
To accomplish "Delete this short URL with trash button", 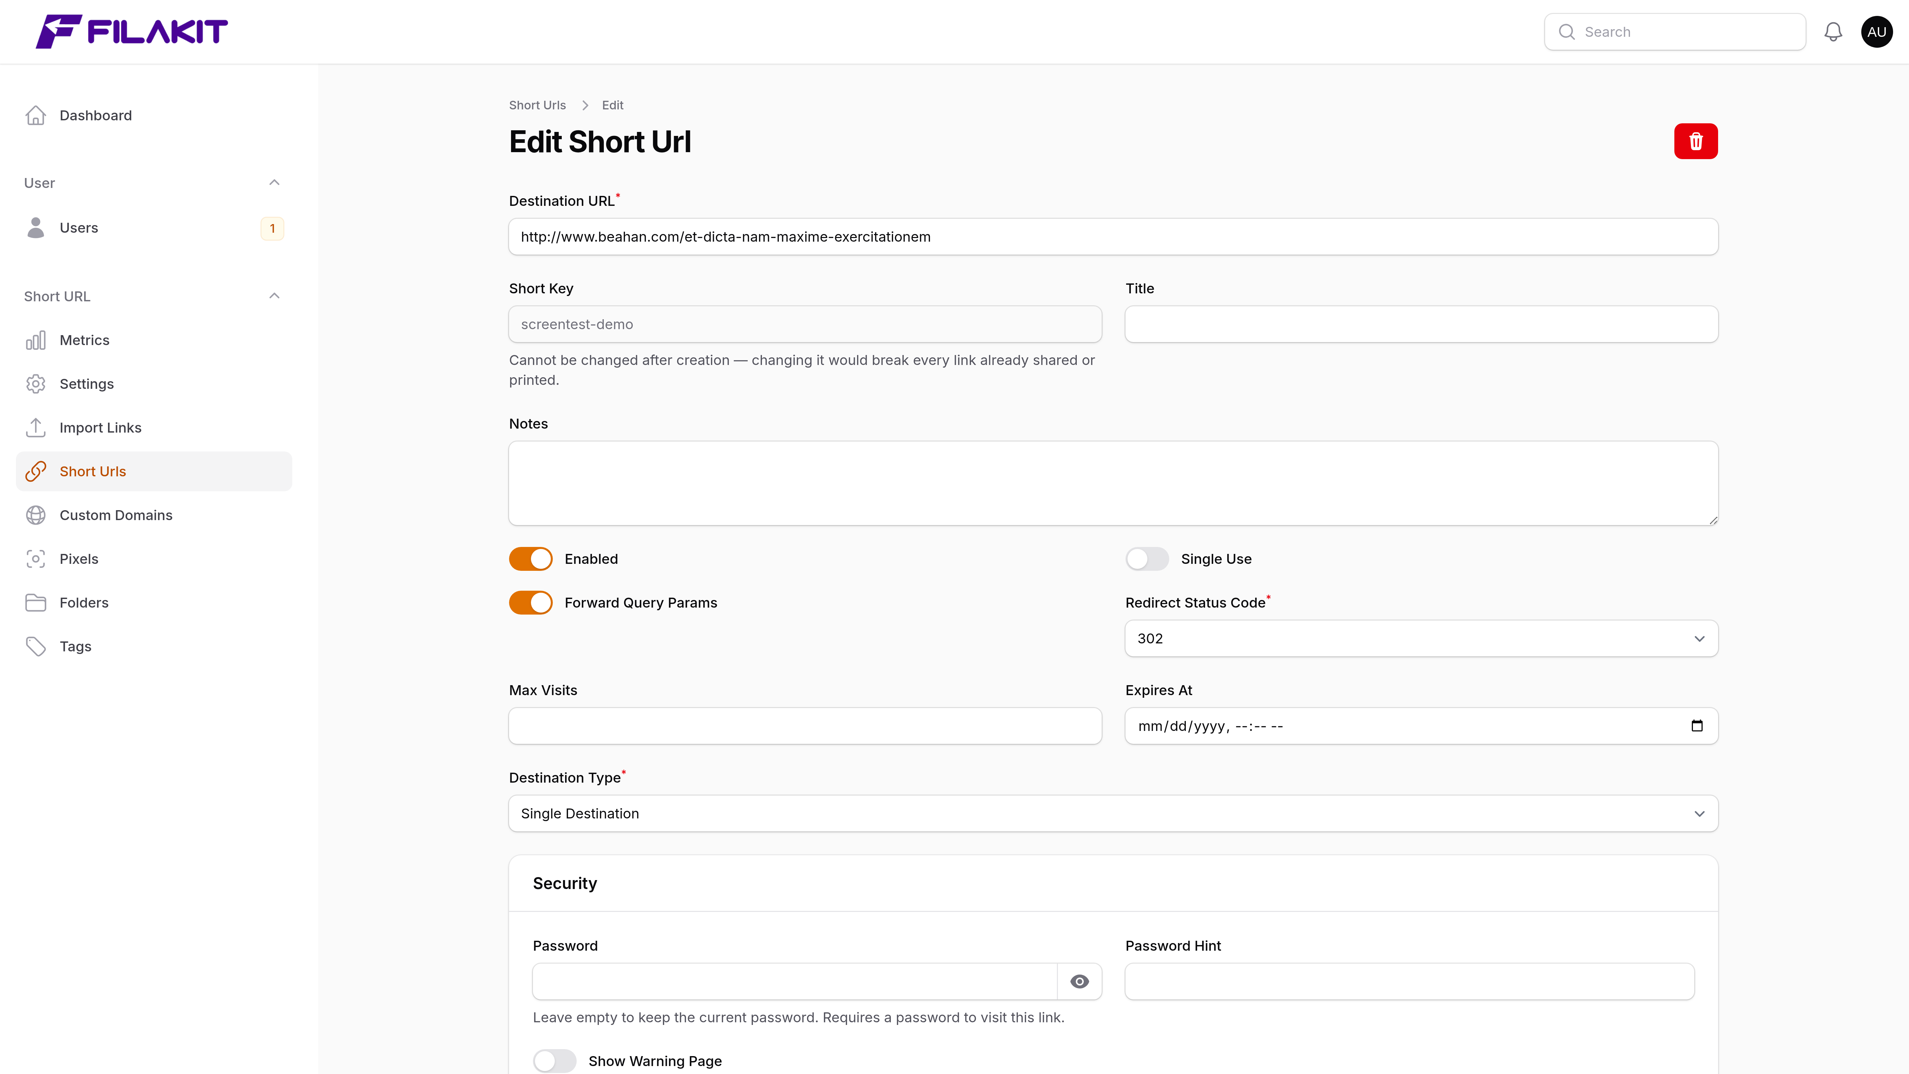I will (1696, 141).
